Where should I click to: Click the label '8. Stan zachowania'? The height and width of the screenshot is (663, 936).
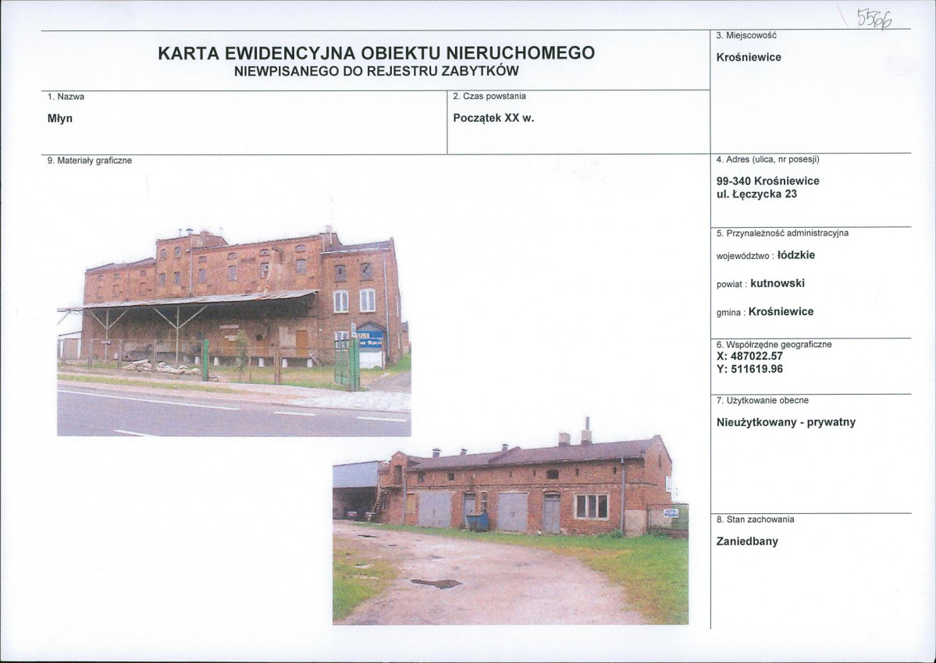(755, 519)
